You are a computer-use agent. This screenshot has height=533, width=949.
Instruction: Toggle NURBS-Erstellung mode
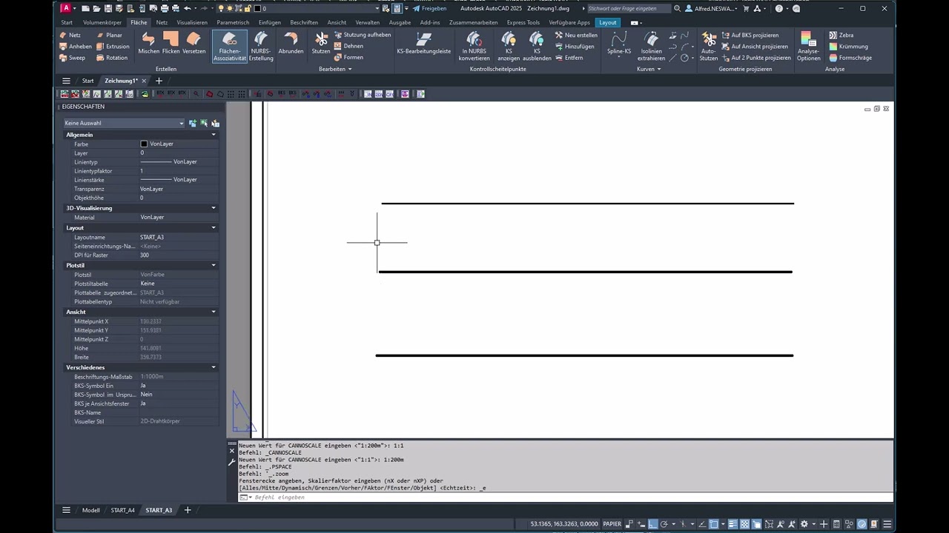(x=261, y=46)
